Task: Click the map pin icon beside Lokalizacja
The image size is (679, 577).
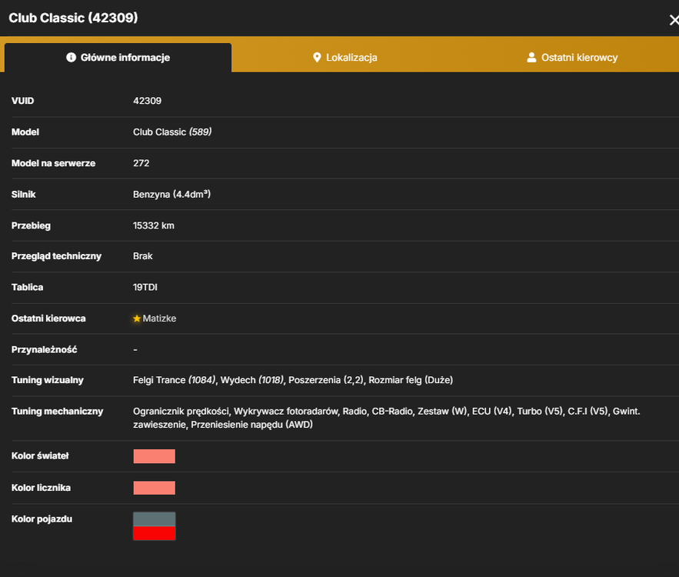Action: pos(317,57)
